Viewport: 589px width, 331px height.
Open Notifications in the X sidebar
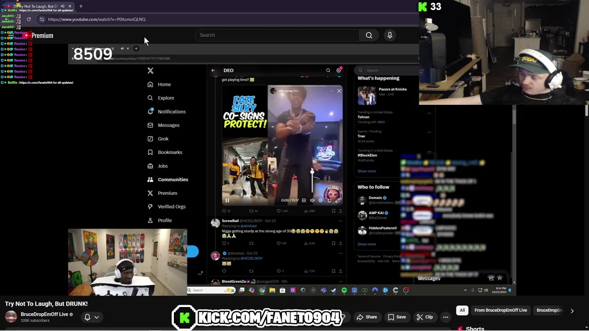pyautogui.click(x=167, y=112)
